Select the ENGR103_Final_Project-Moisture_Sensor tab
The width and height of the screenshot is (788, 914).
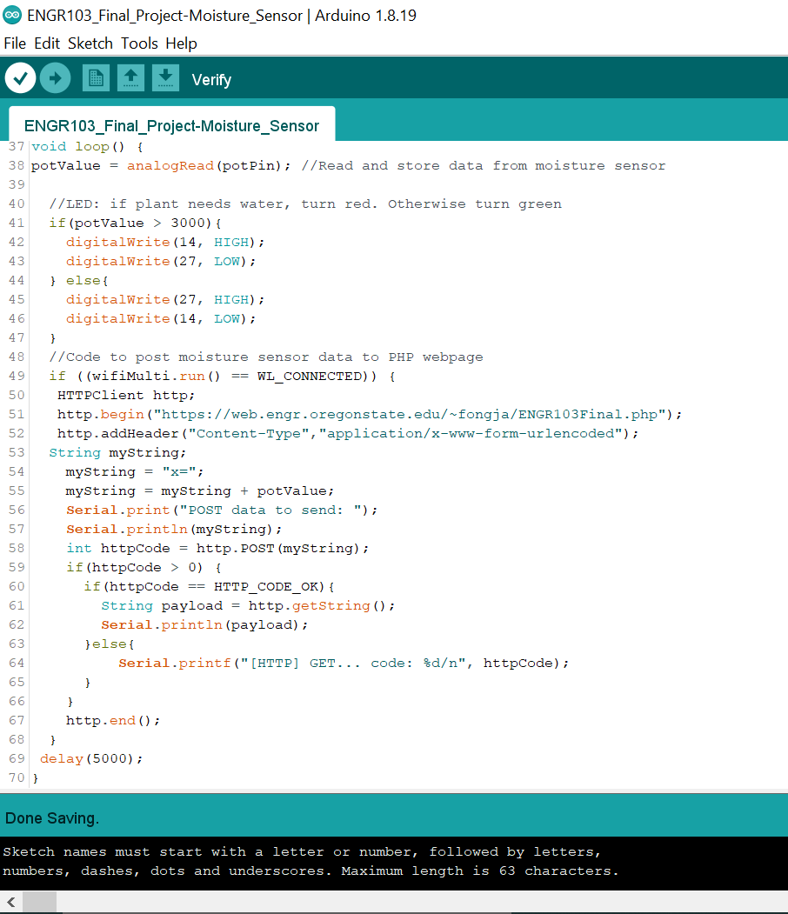coord(171,126)
